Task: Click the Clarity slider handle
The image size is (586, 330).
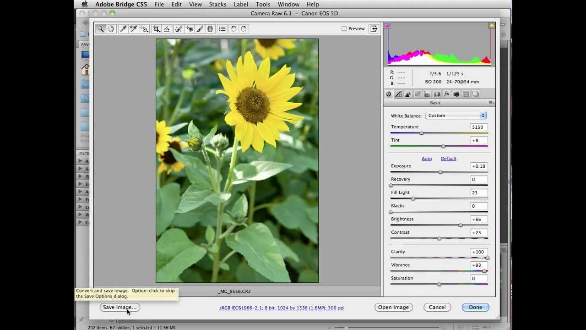Action: coord(487,258)
